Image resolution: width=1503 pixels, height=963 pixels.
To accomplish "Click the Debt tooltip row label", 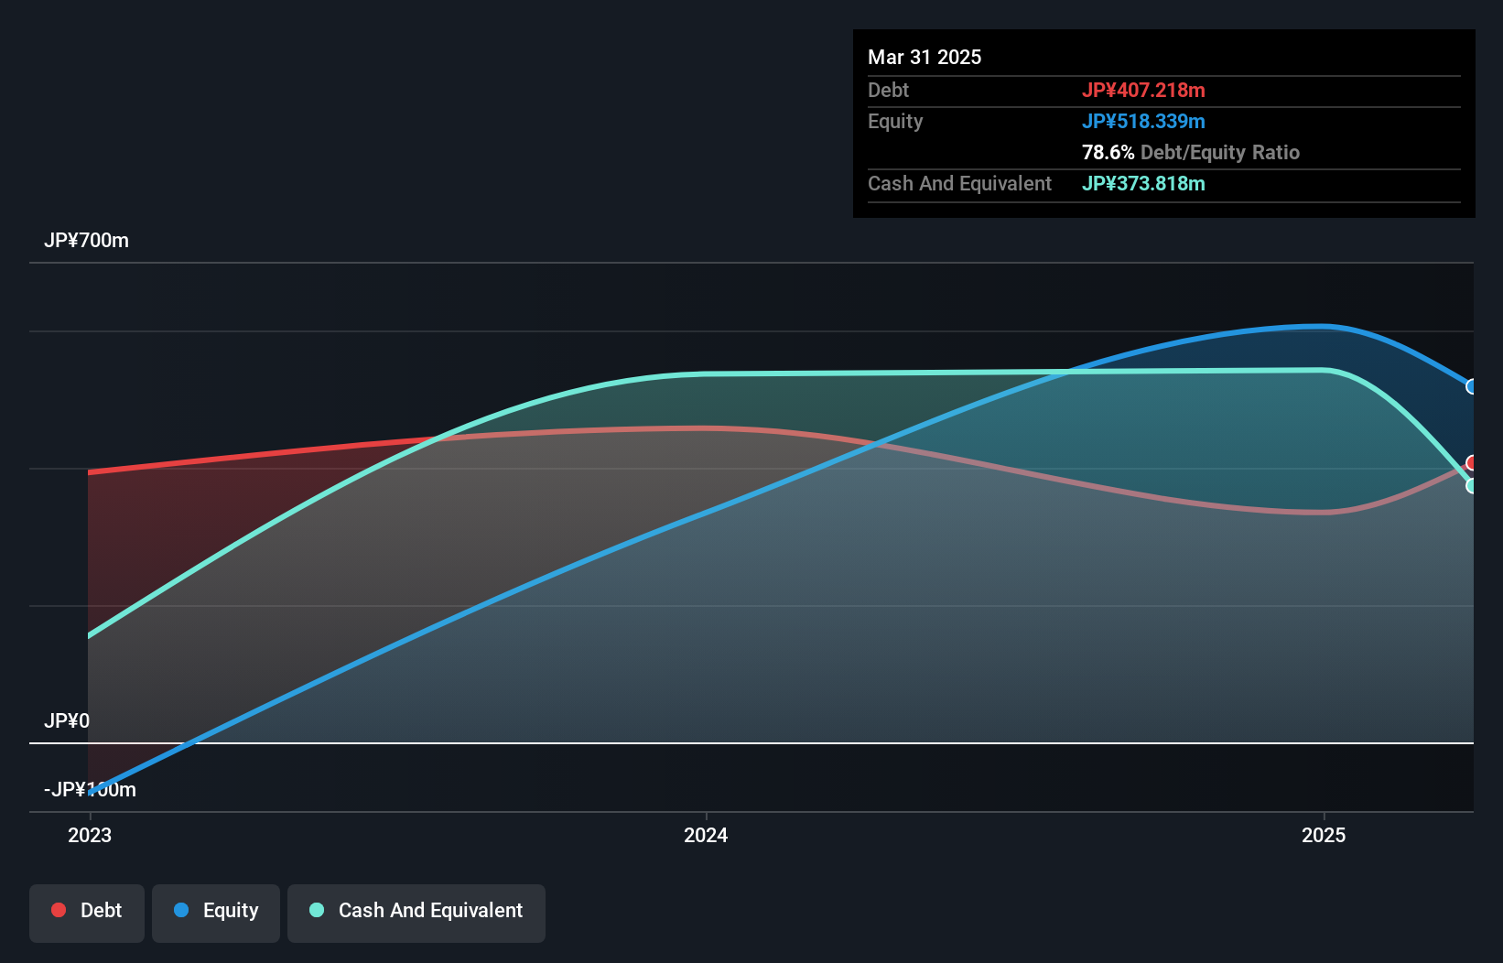I will pyautogui.click(x=888, y=91).
